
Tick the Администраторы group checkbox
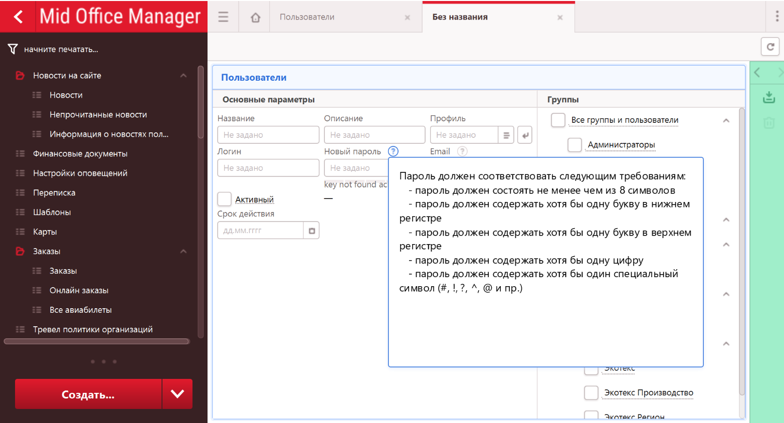pyautogui.click(x=574, y=145)
